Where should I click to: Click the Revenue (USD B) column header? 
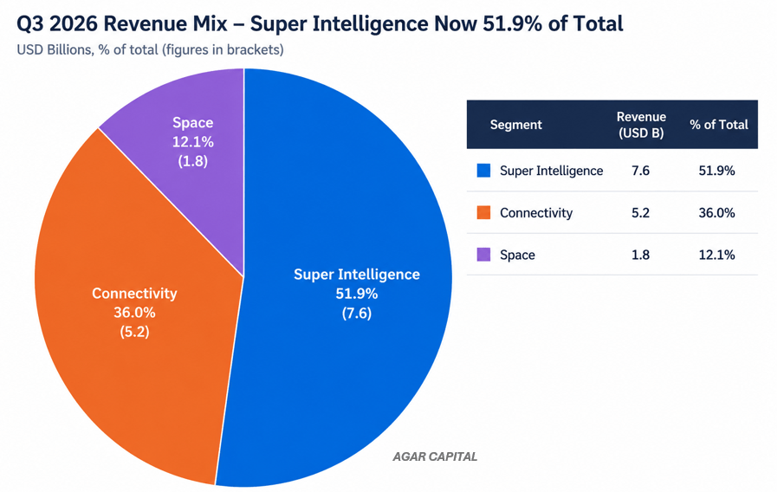coord(641,125)
